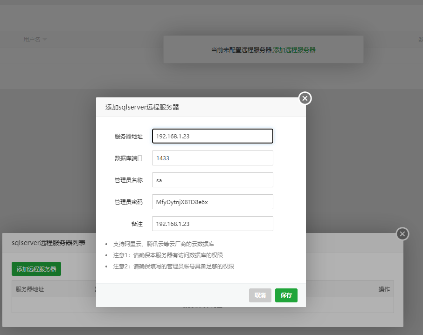Image resolution: width=423 pixels, height=335 pixels.
Task: Click the 服务器地址 input field
Action: click(213, 136)
